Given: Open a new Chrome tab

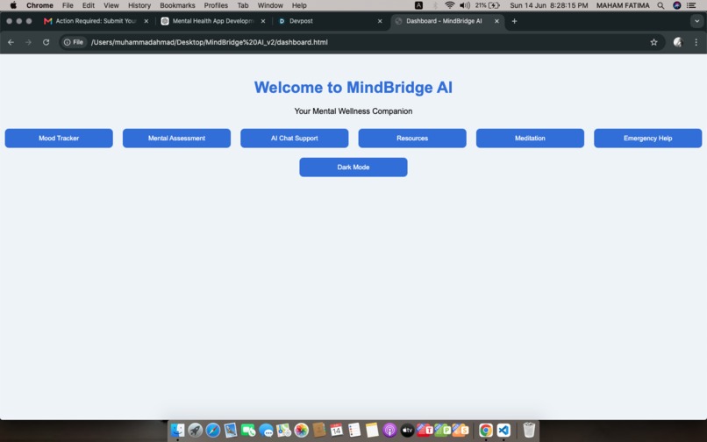Looking at the screenshot, I should [x=514, y=21].
